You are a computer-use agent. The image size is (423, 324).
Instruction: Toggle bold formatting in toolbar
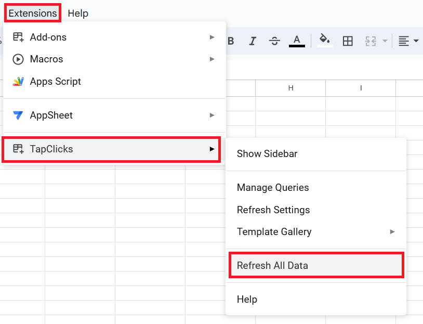tap(231, 41)
